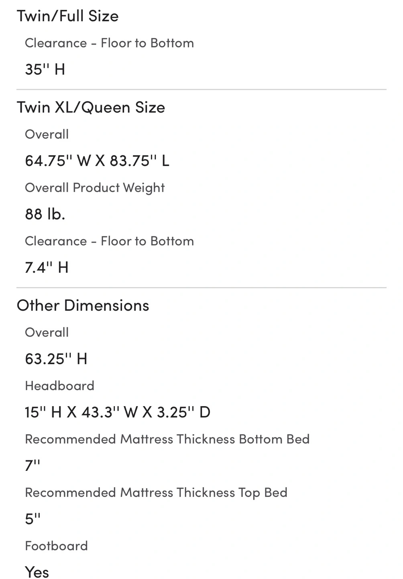Click the Twin/Full Size section heading
Viewport: 403px width, 579px height.
point(67,16)
